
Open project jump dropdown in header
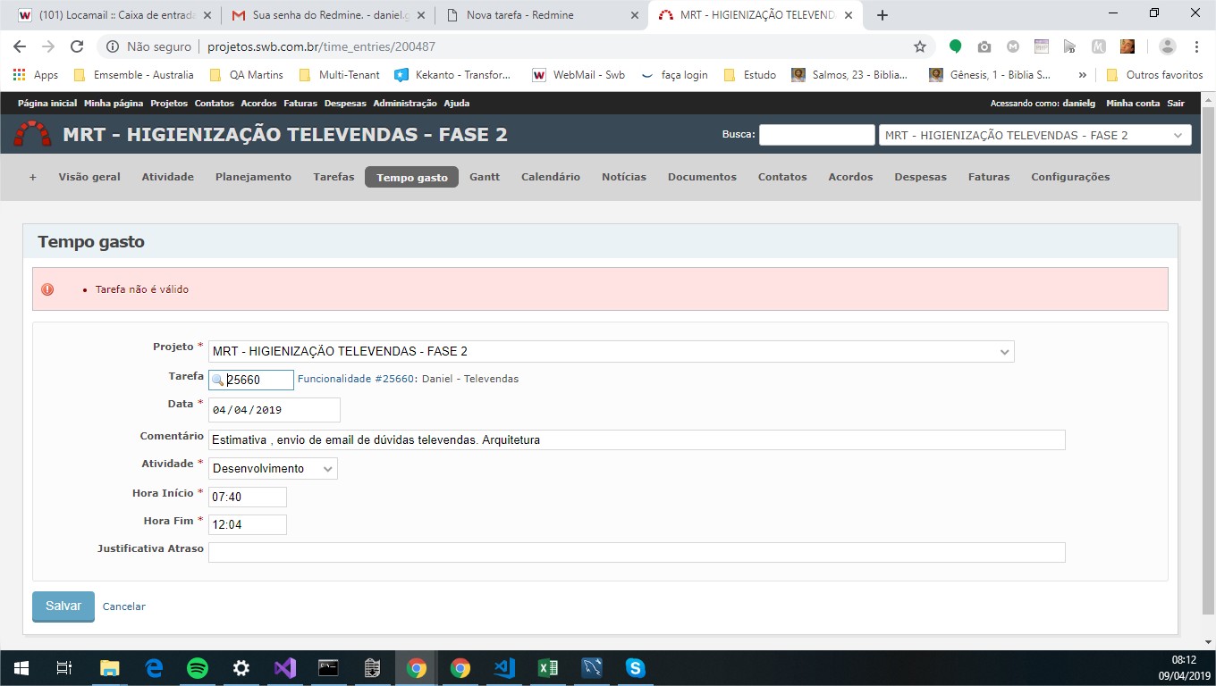point(1034,135)
